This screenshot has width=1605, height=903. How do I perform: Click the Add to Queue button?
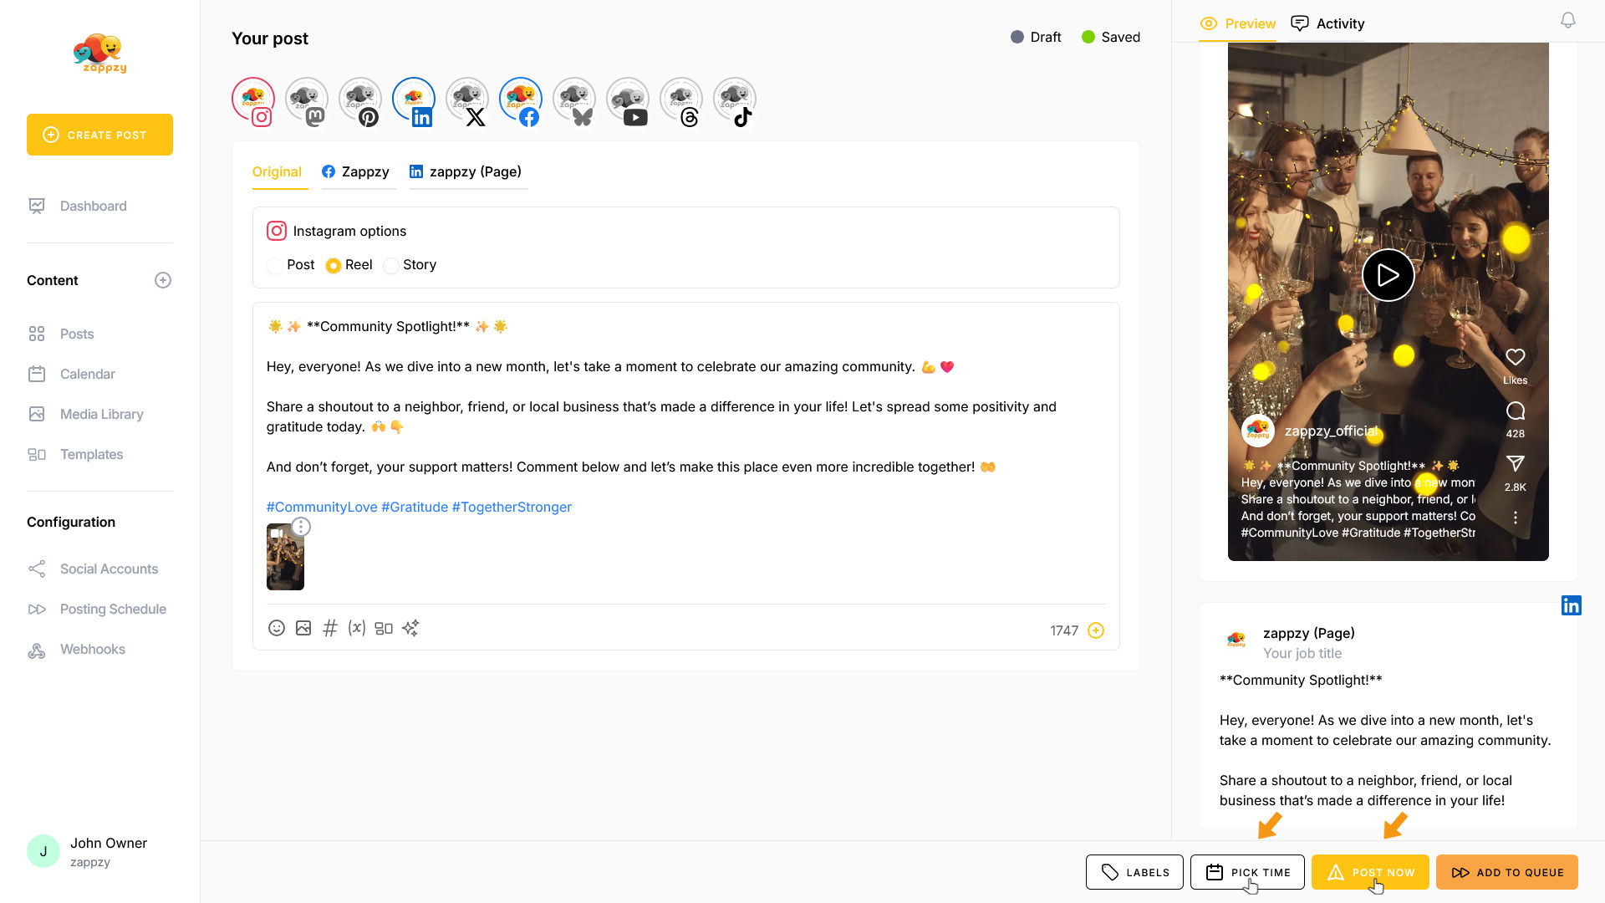coord(1506,872)
